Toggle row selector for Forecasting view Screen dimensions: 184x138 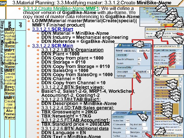pos(154,116)
